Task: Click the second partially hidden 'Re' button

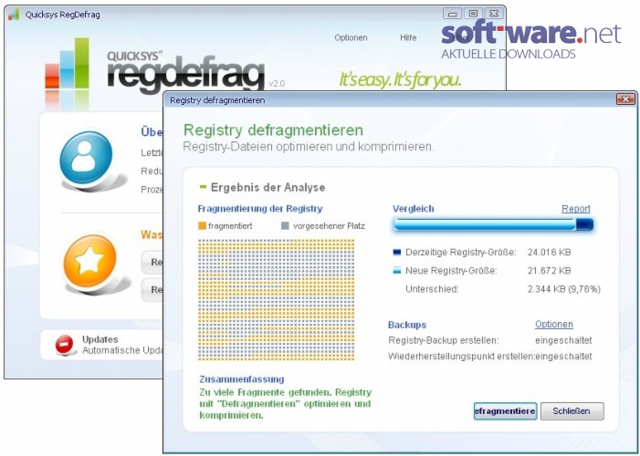Action: [152, 290]
